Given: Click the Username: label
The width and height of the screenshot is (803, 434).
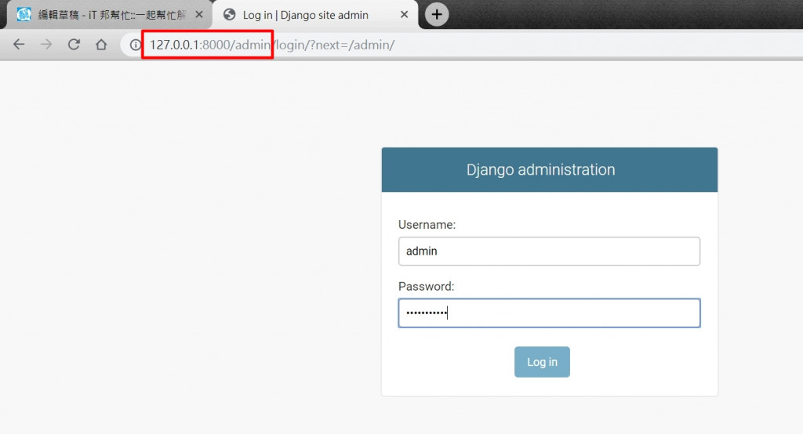Looking at the screenshot, I should tap(427, 225).
